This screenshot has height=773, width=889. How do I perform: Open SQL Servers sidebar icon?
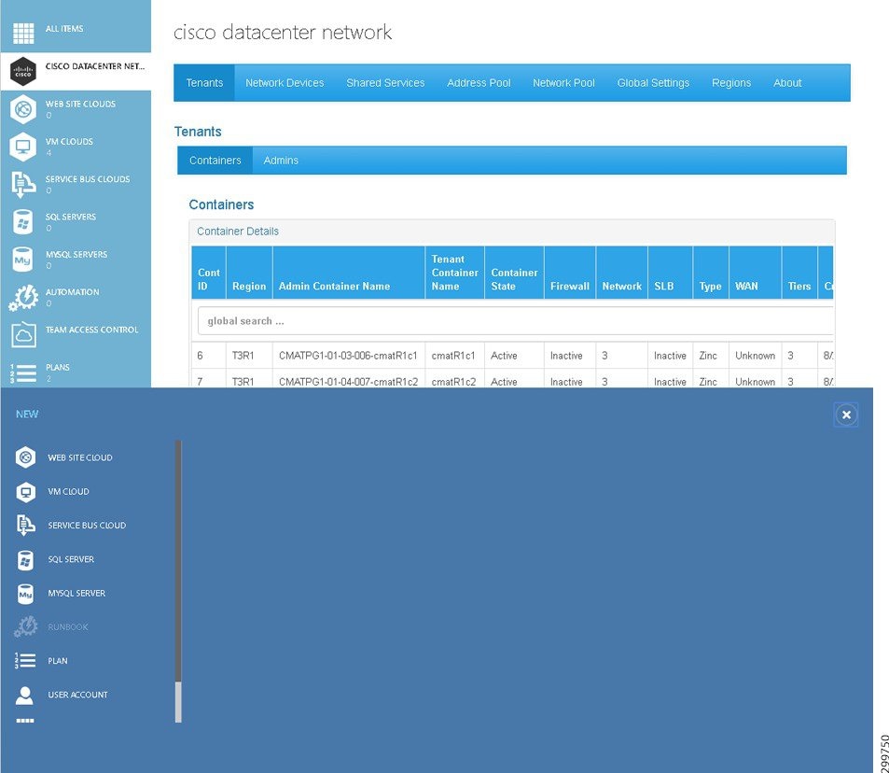click(23, 222)
